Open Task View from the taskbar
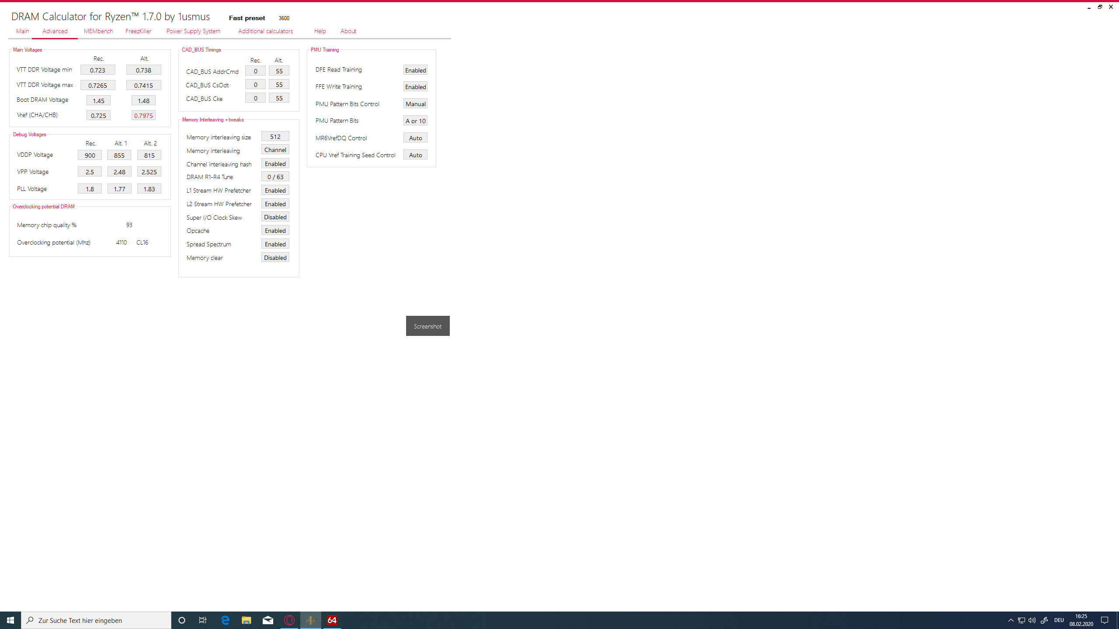The width and height of the screenshot is (1119, 629). pos(203,620)
